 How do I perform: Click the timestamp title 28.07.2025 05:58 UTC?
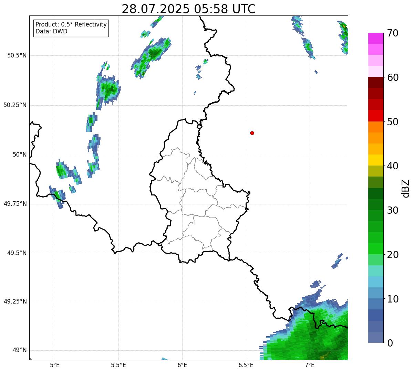[189, 9]
